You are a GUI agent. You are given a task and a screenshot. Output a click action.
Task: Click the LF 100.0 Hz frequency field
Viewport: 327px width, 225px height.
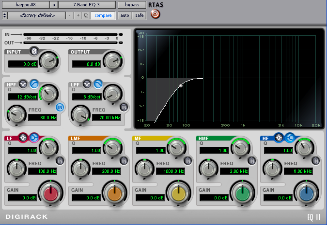click(43, 171)
